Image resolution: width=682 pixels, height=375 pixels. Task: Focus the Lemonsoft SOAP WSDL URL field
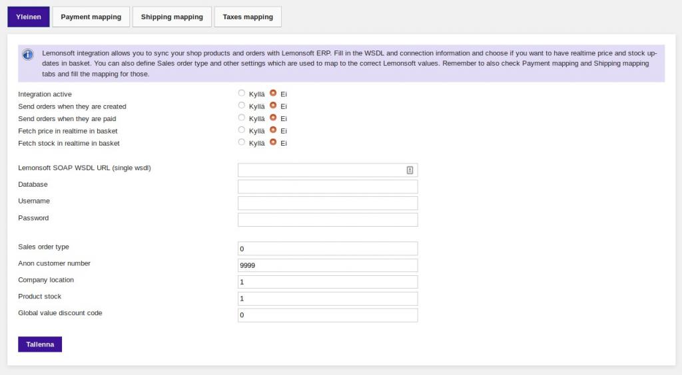tap(328, 170)
